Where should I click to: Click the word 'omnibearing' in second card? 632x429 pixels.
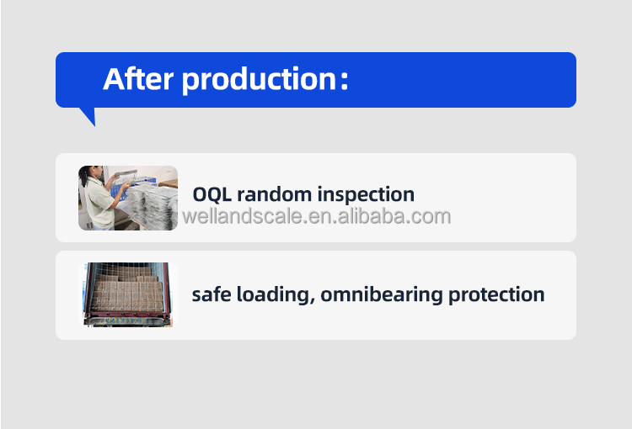(x=381, y=295)
